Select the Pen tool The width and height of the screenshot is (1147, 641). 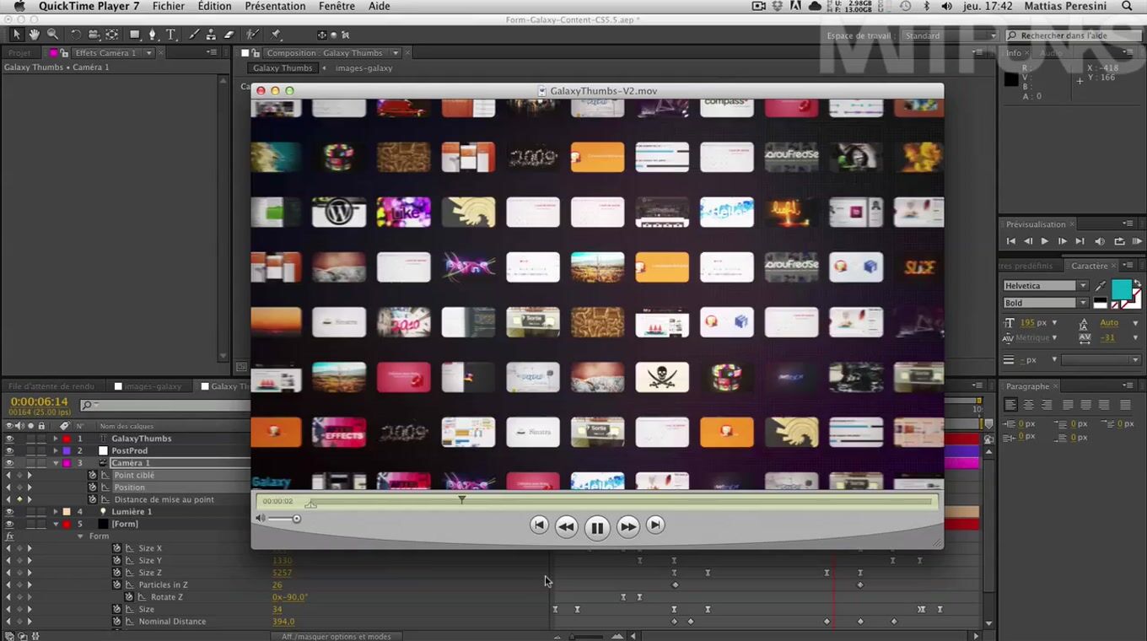coord(153,35)
